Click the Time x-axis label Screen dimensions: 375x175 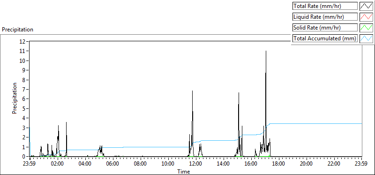click(x=184, y=172)
